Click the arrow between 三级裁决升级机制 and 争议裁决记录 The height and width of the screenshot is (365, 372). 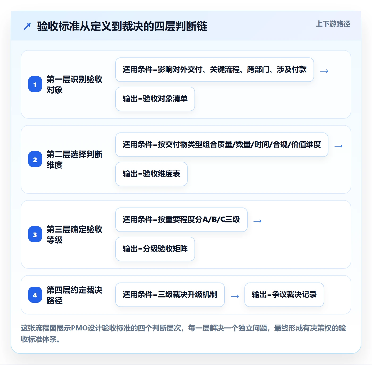point(235,296)
